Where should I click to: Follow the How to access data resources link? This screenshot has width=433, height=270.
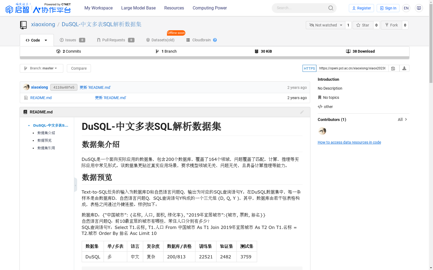click(x=349, y=142)
